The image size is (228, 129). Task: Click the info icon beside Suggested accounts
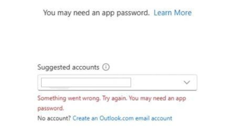106,67
